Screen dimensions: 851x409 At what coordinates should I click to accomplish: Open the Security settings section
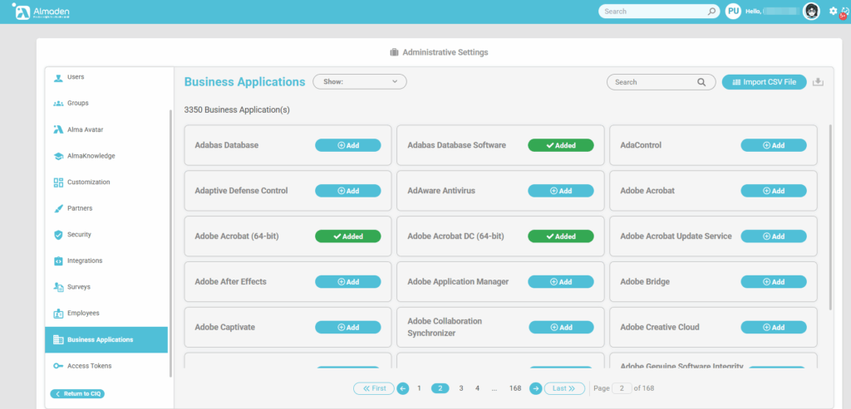(79, 235)
